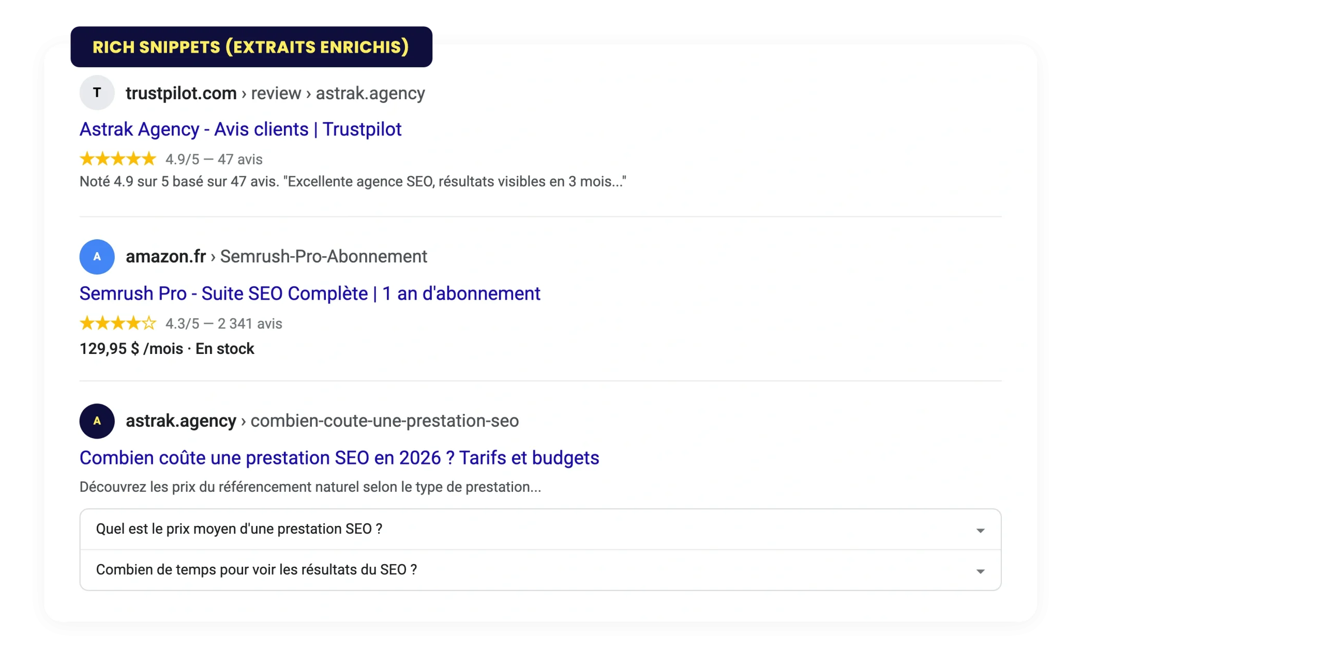
Task: Click the Trustpilot site favicon
Action: point(97,93)
